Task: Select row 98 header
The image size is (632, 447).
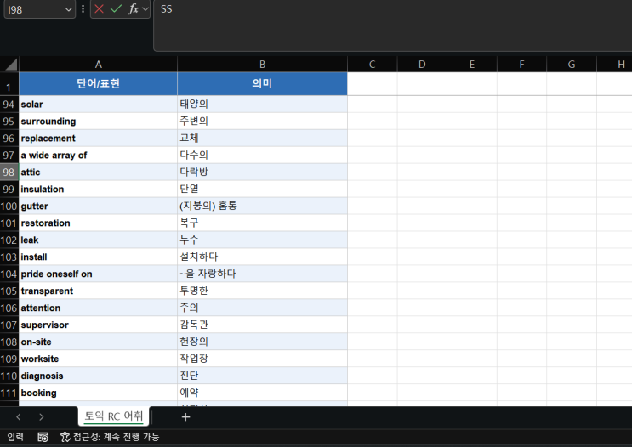Action: click(x=9, y=173)
